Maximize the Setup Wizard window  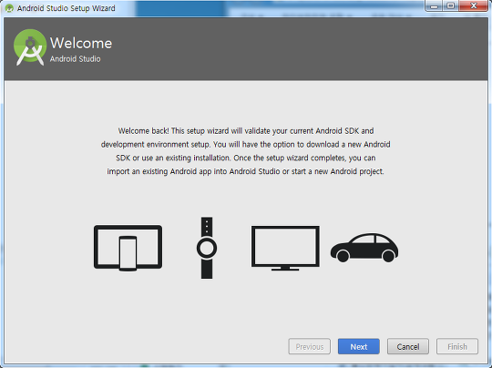pos(451,5)
